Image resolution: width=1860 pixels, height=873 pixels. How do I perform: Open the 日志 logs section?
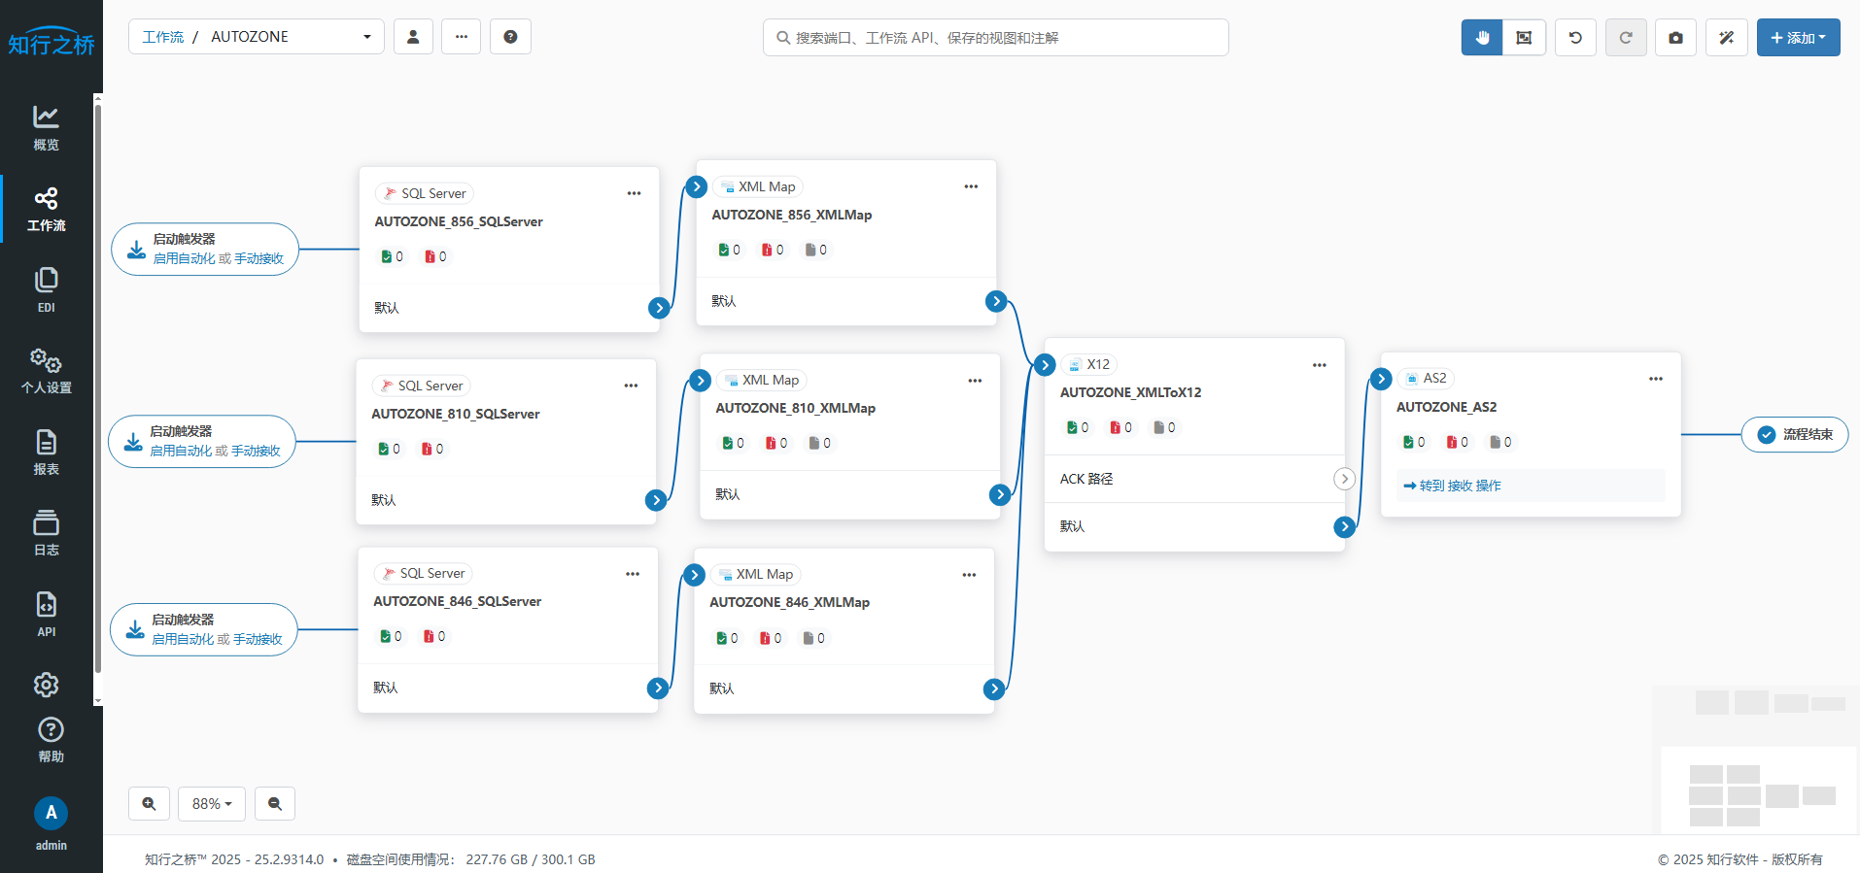(x=46, y=532)
